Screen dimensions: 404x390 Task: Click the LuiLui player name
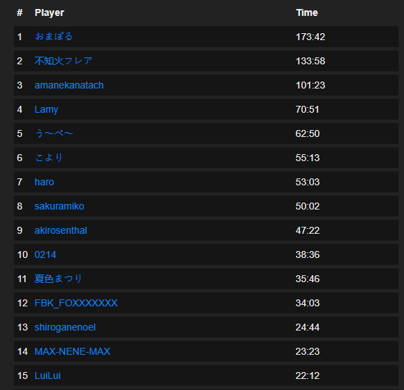[48, 375]
